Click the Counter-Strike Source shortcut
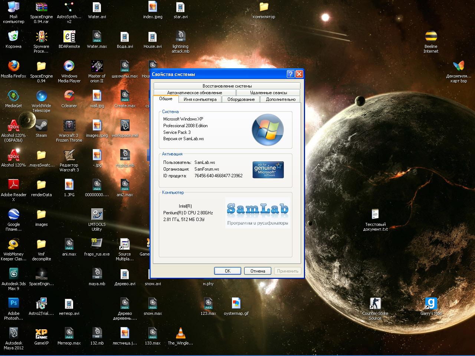475x356 pixels. coord(375,303)
